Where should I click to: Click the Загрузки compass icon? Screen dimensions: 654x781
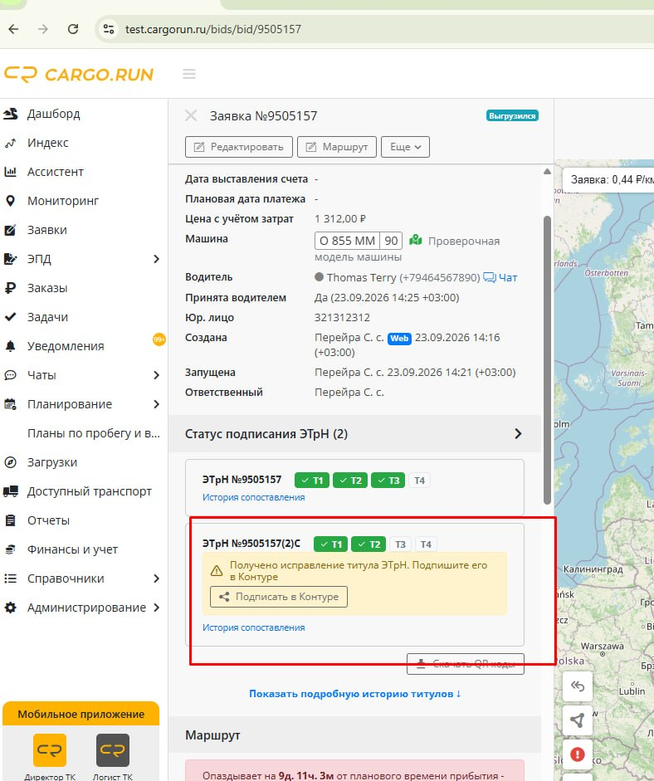[x=11, y=462]
